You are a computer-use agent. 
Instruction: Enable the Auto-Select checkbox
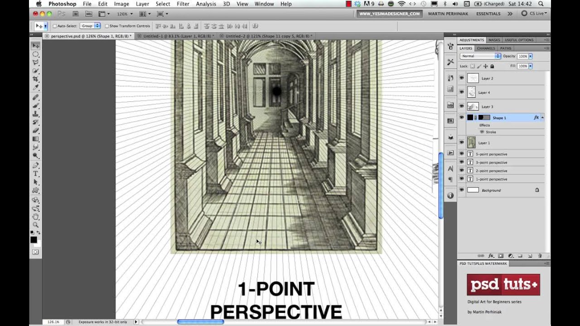55,26
